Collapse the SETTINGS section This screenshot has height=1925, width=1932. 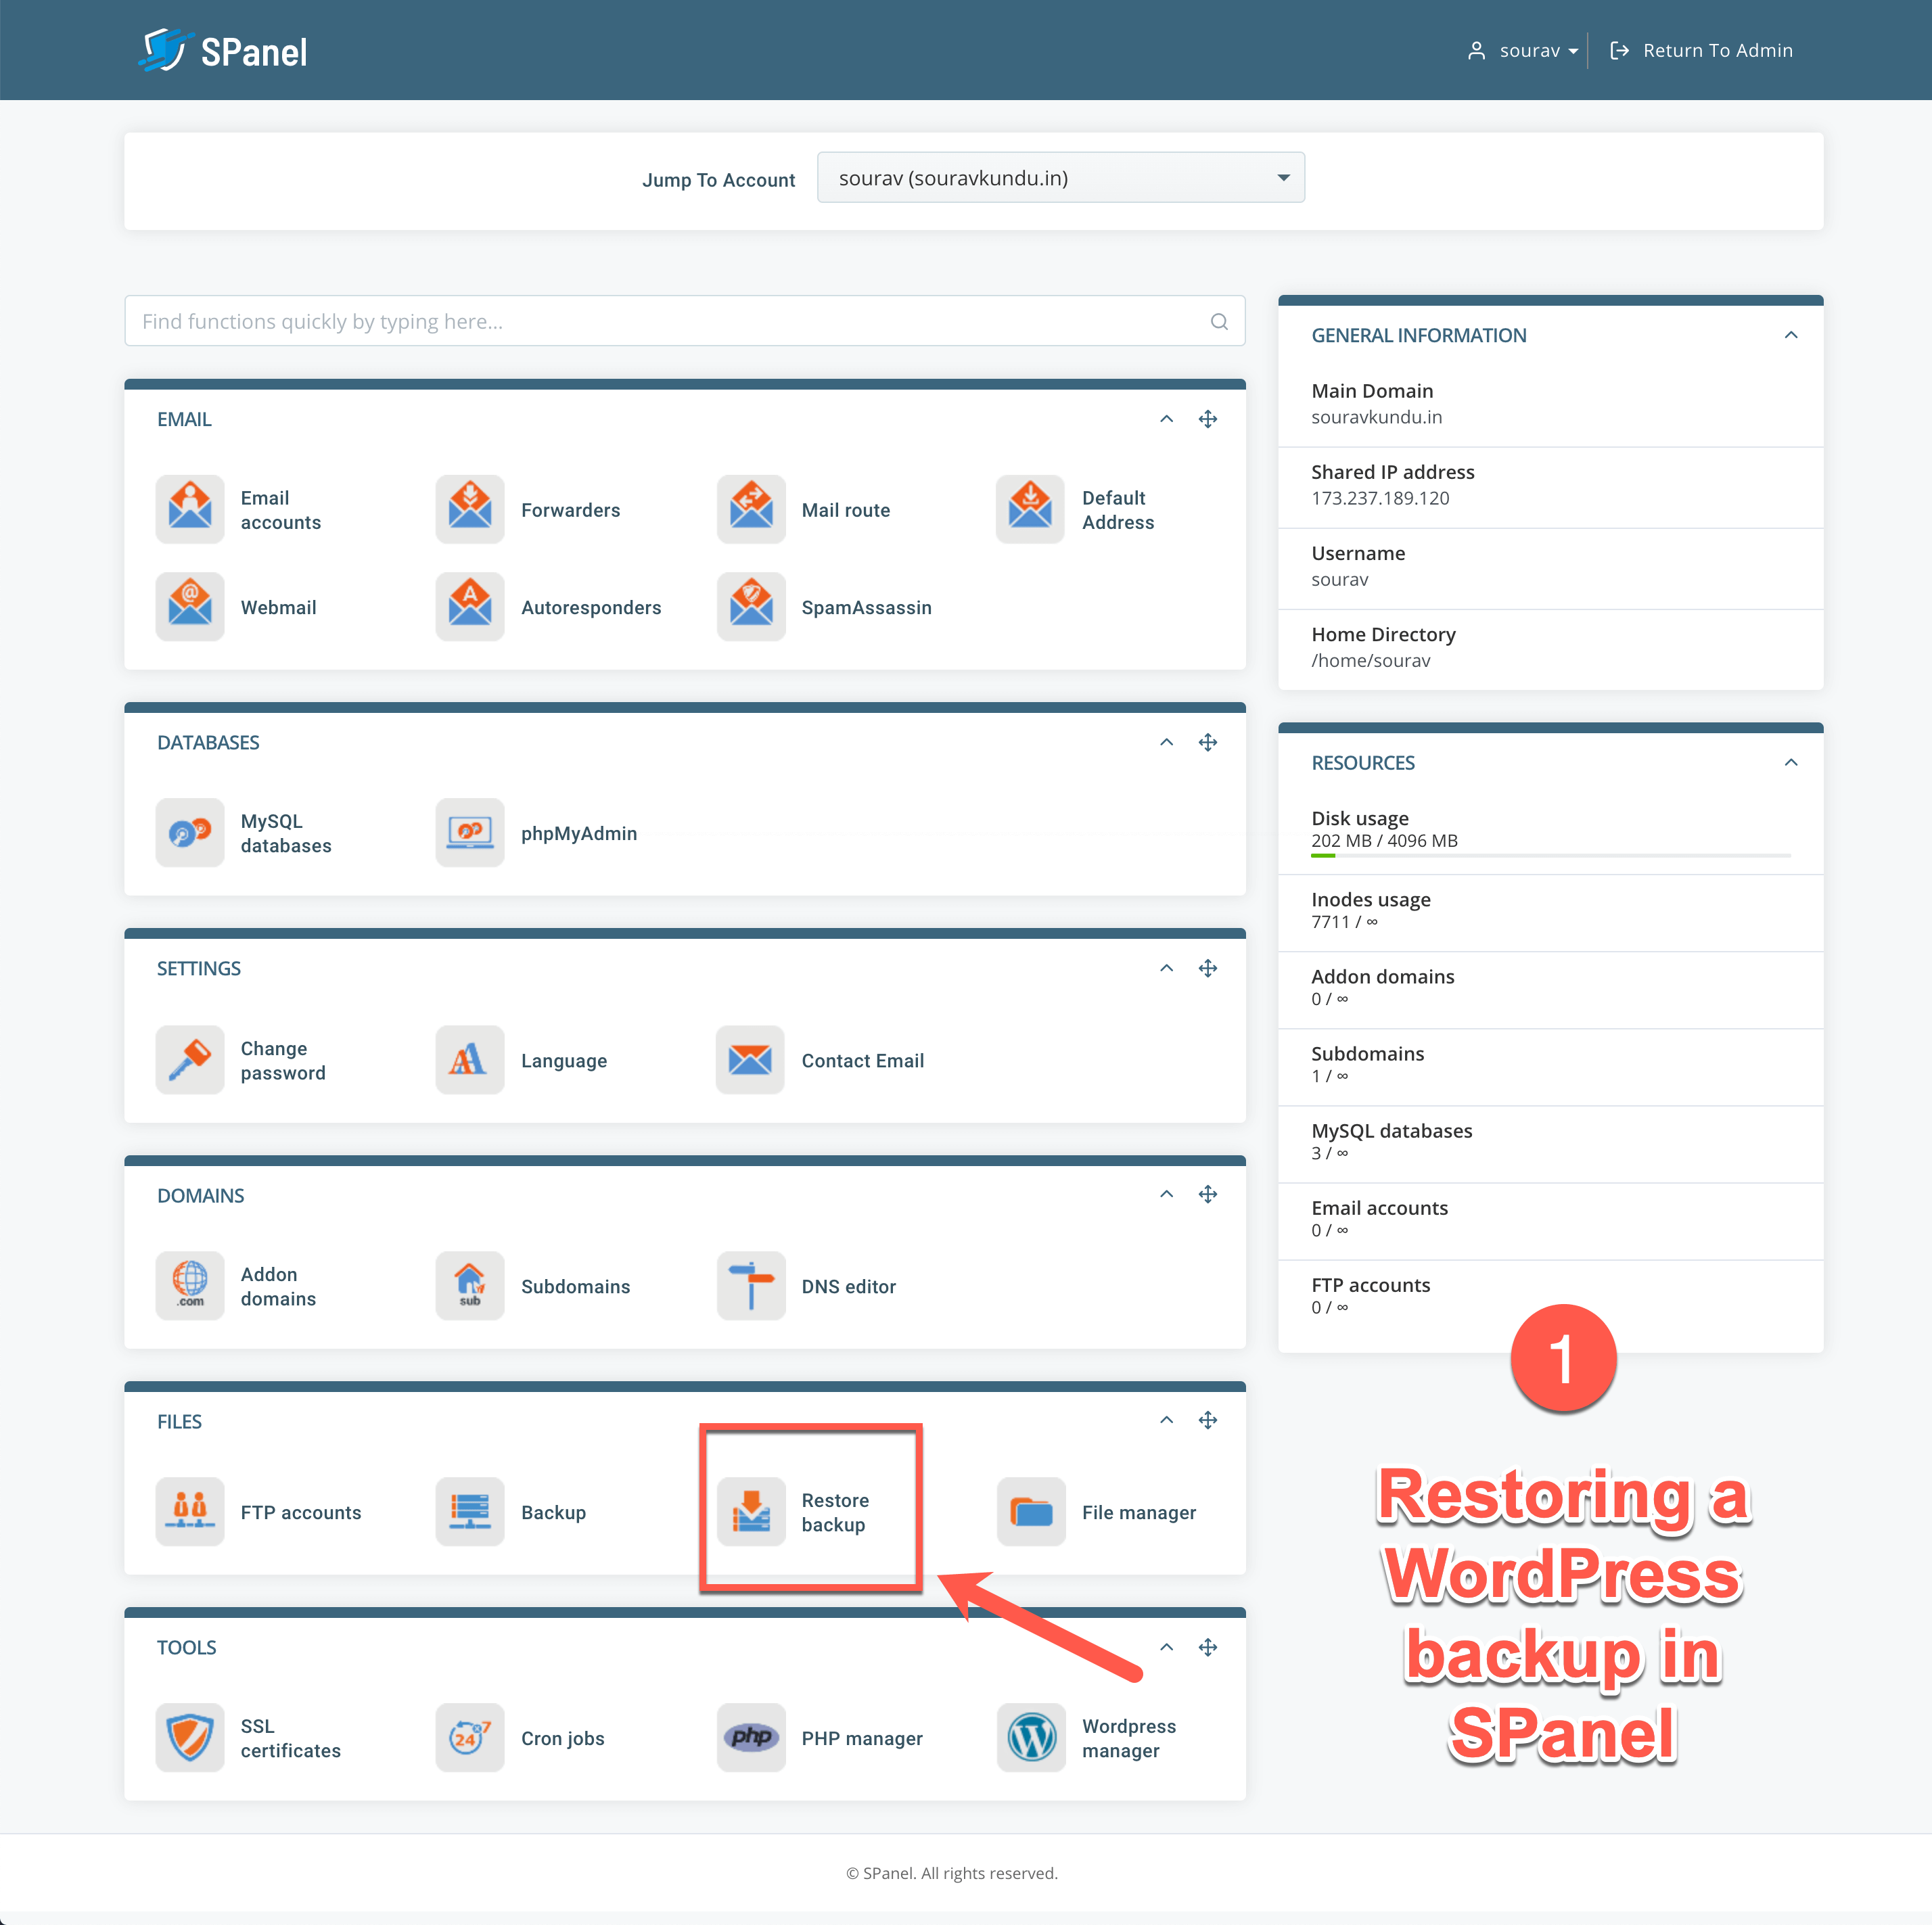point(1166,968)
